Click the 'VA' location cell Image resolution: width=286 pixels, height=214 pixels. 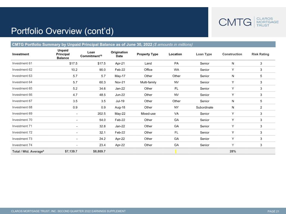click(176, 114)
